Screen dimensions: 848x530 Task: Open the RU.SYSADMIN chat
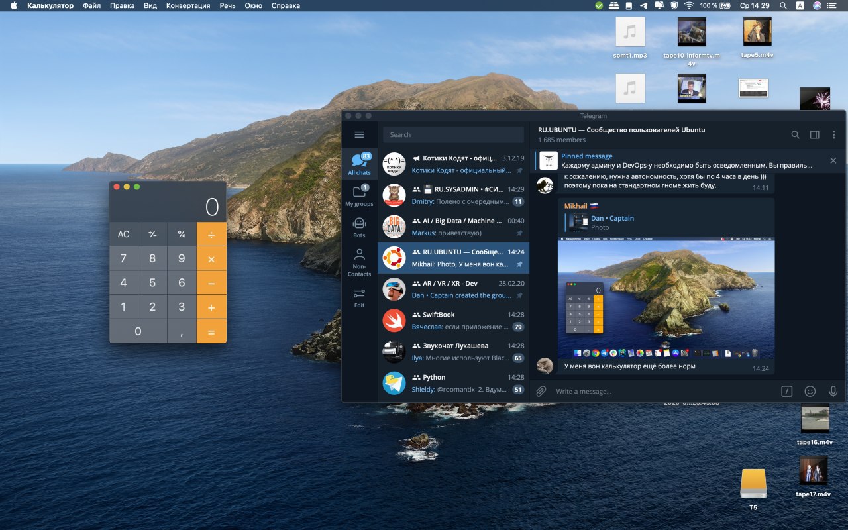(x=454, y=195)
